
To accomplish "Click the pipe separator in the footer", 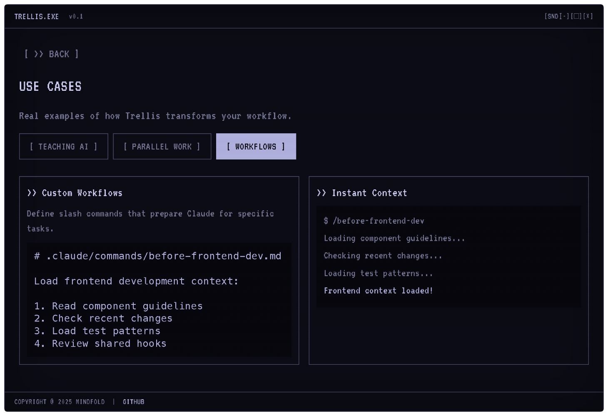I will [x=114, y=402].
